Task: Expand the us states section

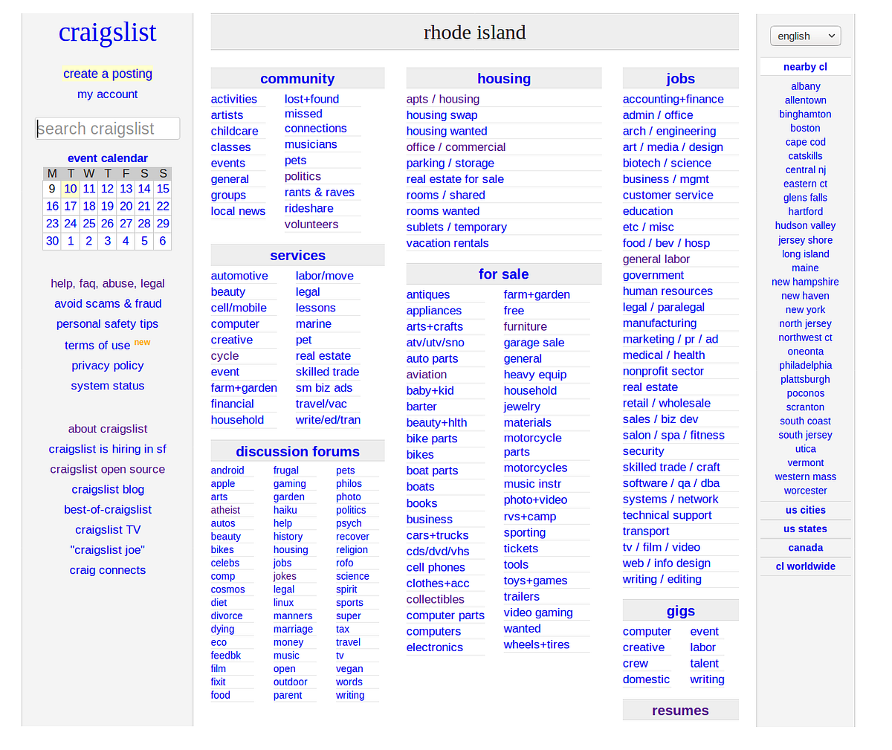Action: click(805, 528)
